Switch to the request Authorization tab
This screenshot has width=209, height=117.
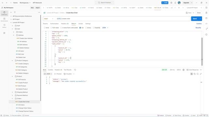(55, 24)
